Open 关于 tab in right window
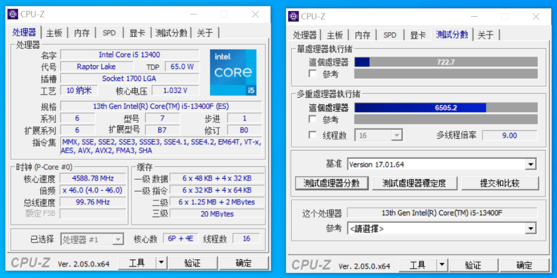Viewport: 557px width, 278px height. coord(486,35)
